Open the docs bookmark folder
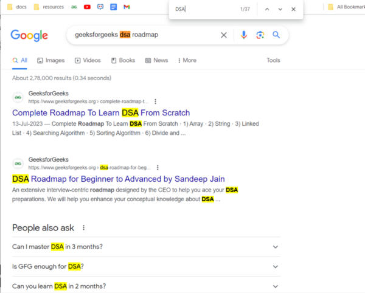Screen dimensions: 365x293 click(17, 7)
